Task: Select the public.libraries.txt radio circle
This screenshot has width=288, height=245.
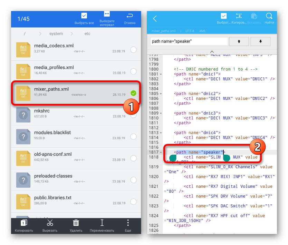Action: tap(133, 202)
